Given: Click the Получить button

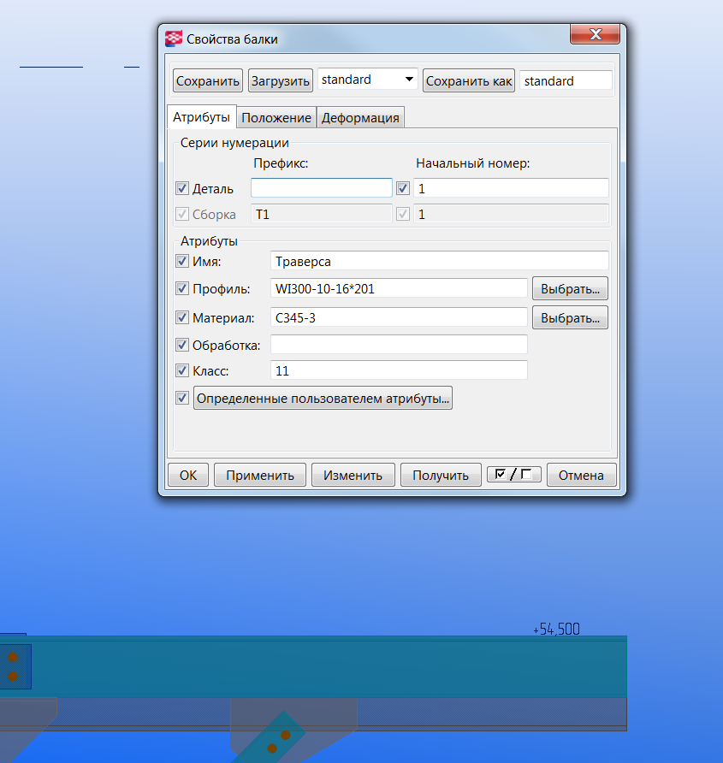Looking at the screenshot, I should click(x=440, y=475).
